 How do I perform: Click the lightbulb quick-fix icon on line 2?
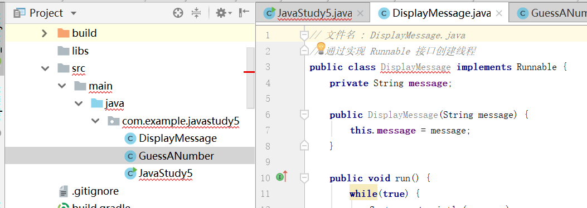(321, 47)
